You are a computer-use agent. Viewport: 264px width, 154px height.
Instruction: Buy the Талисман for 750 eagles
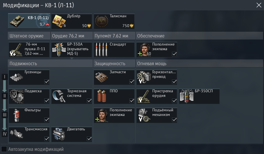114,21
